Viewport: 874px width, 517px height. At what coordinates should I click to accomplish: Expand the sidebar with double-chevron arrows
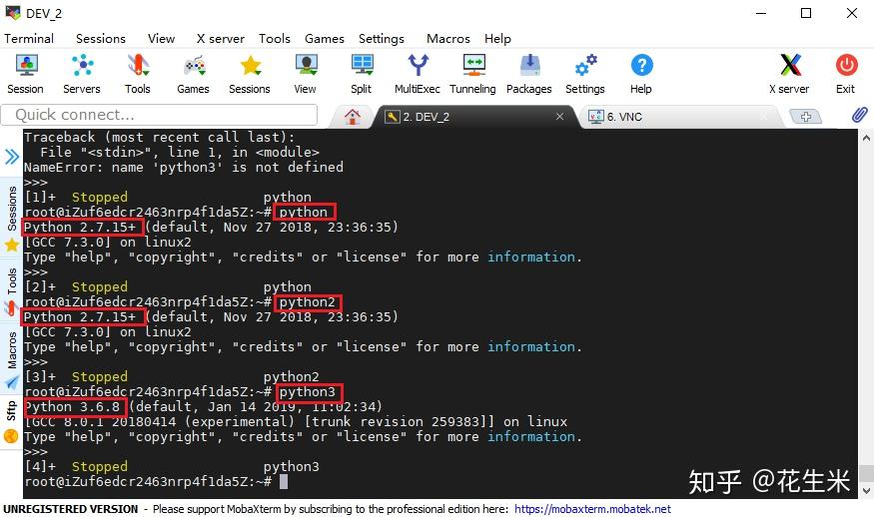(12, 157)
